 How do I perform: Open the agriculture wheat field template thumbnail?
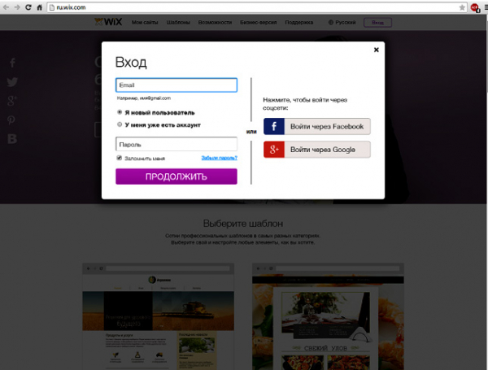click(158, 316)
